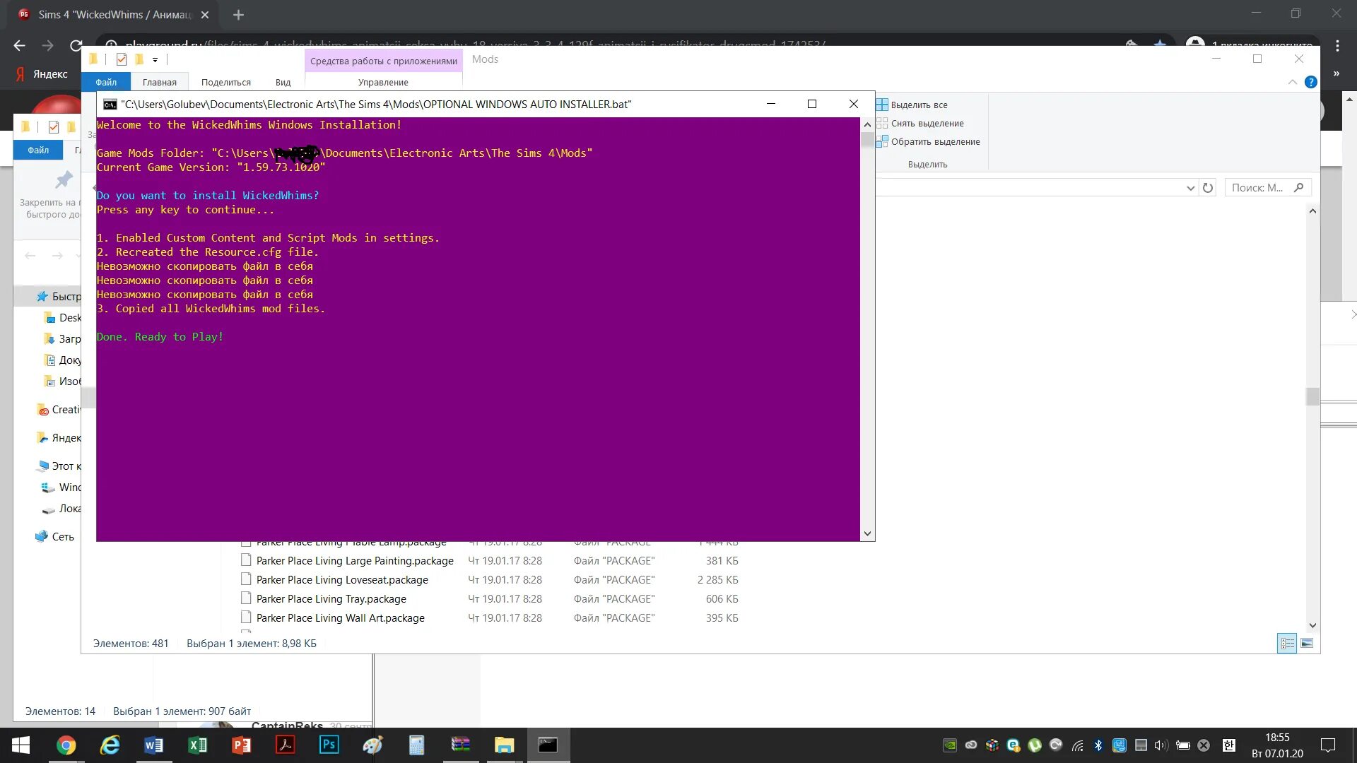Expand the address bar history dropdown
The height and width of the screenshot is (763, 1357).
point(1190,188)
